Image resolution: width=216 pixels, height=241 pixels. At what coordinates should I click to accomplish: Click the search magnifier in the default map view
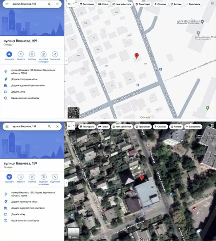49,4
